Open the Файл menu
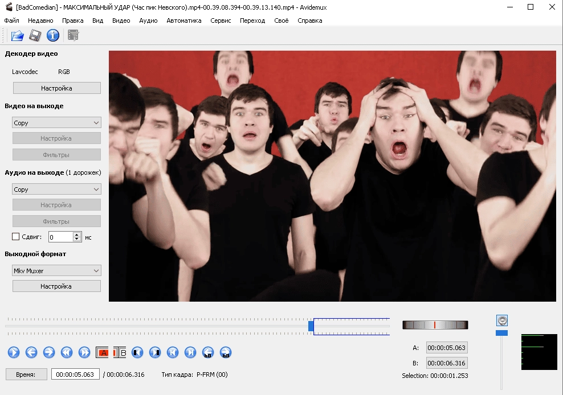This screenshot has height=395, width=563. 11,20
